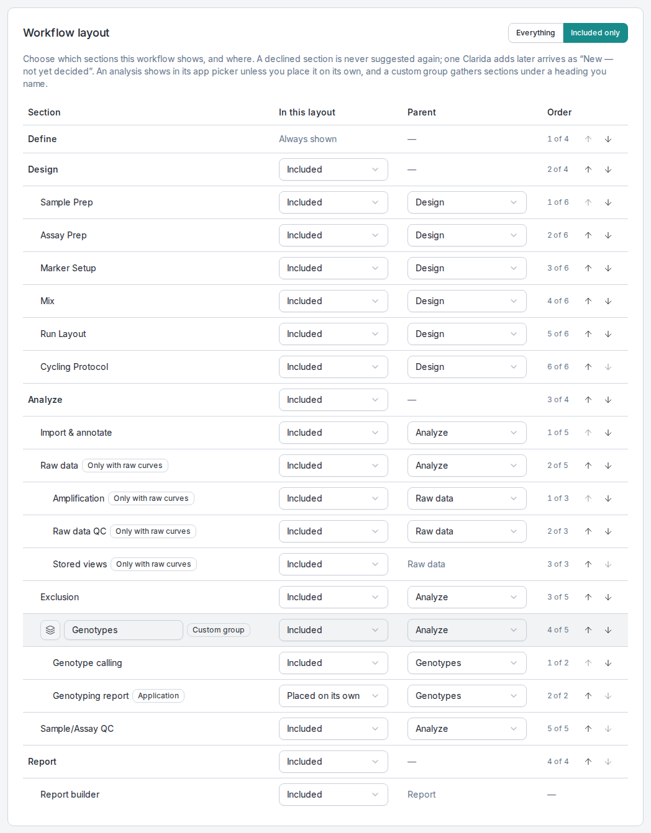Move Sample/Assay QC up one position
The image size is (651, 833).
[x=588, y=729]
